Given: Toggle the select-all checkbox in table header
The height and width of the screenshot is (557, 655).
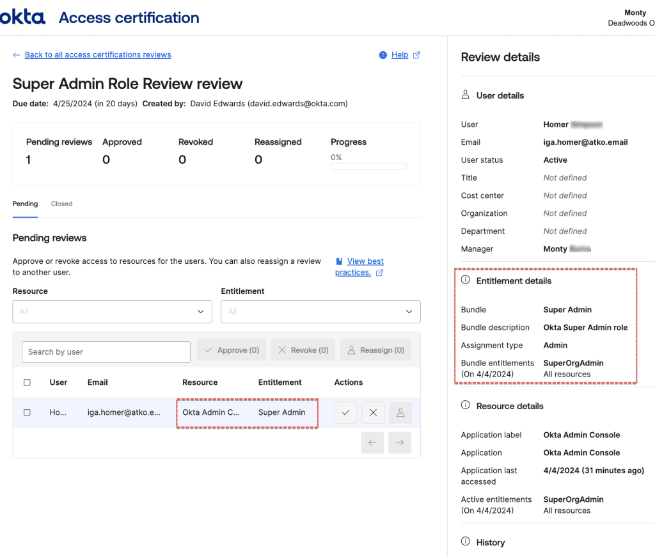Looking at the screenshot, I should pyautogui.click(x=27, y=382).
